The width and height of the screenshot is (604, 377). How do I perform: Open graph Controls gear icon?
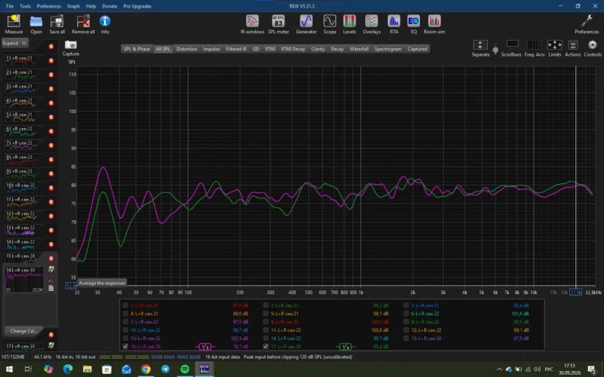[x=593, y=48]
